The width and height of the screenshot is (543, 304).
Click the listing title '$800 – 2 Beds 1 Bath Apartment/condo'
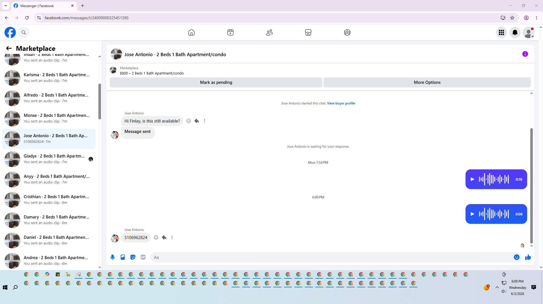pyautogui.click(x=152, y=73)
